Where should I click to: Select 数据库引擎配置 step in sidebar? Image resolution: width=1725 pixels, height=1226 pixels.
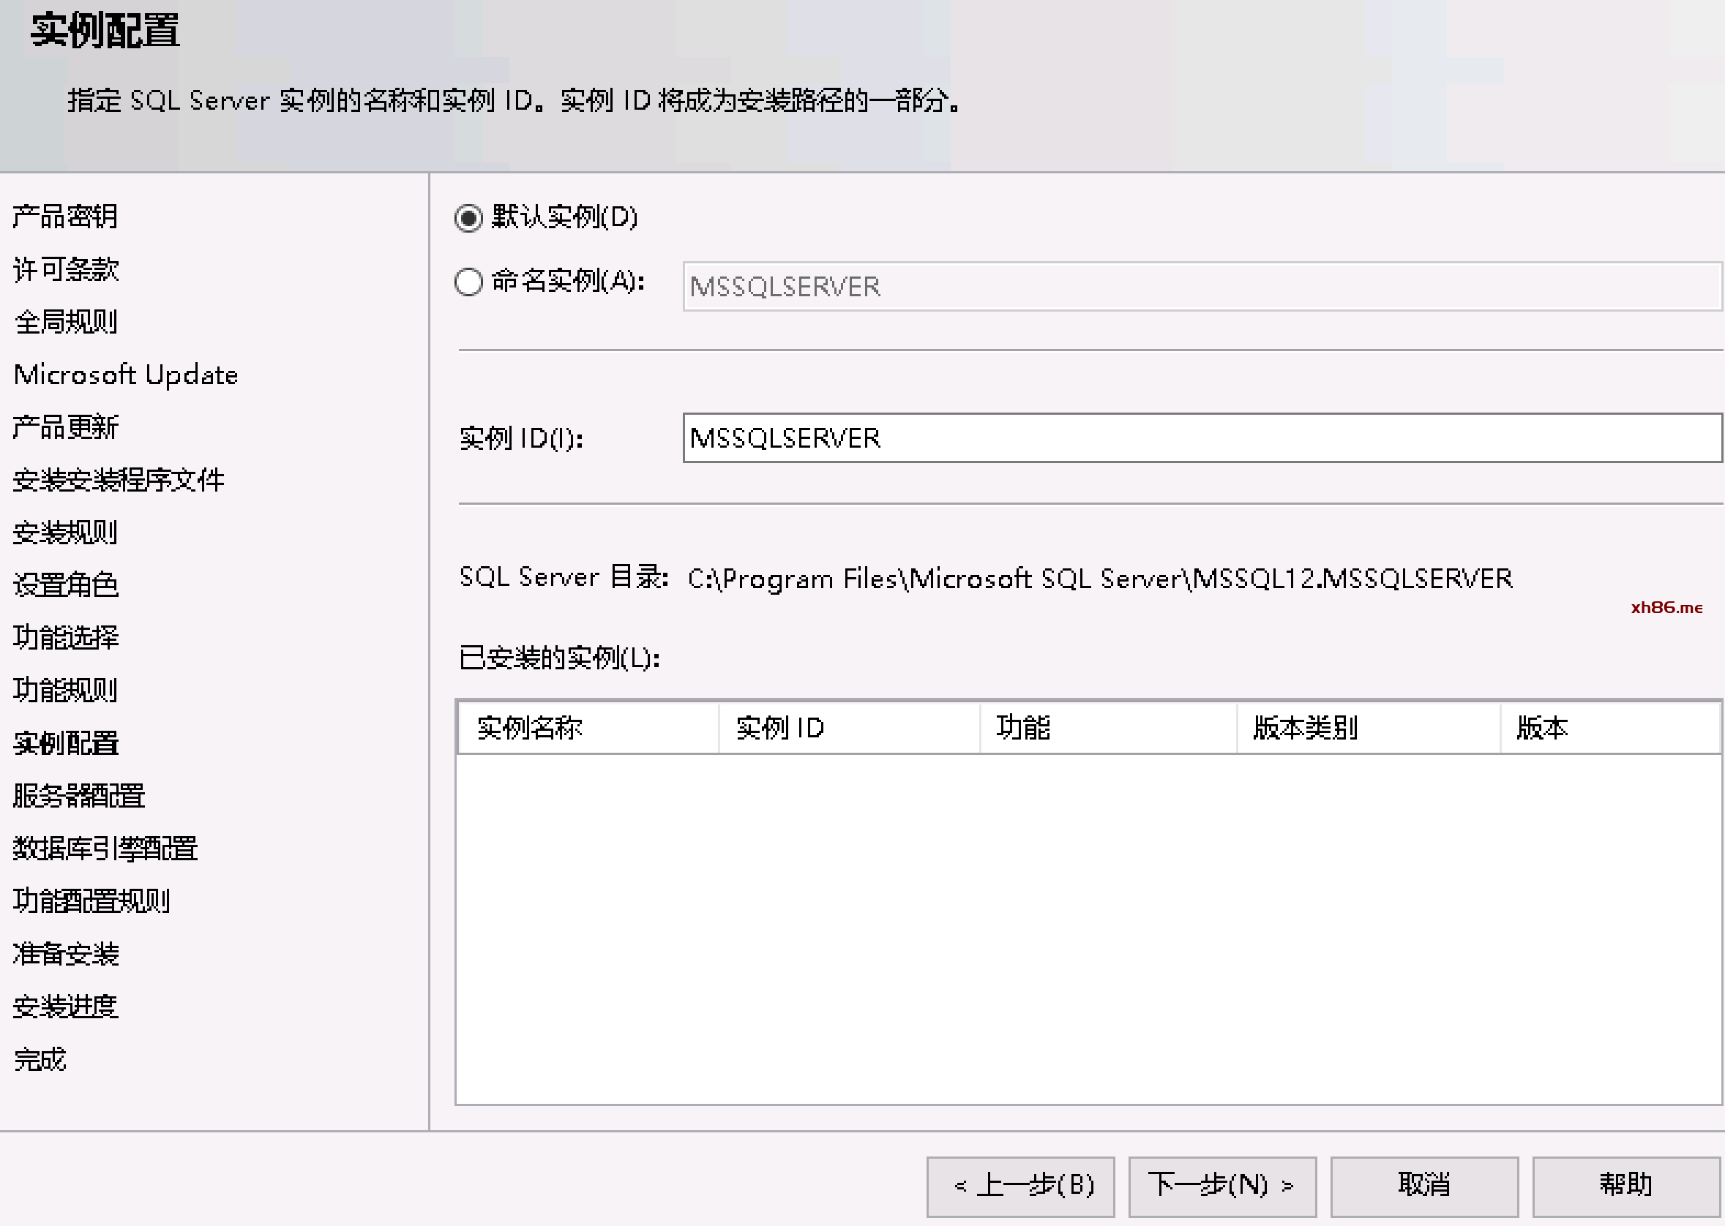point(105,849)
